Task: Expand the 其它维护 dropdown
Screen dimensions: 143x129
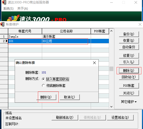Action: click(129, 102)
